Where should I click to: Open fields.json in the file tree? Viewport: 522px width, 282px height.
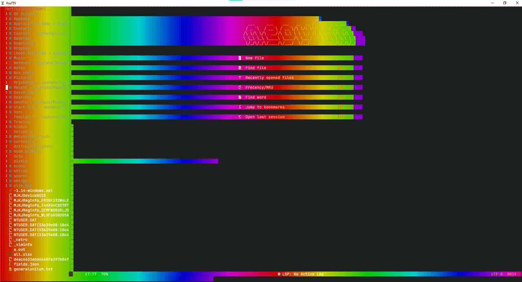[26, 264]
